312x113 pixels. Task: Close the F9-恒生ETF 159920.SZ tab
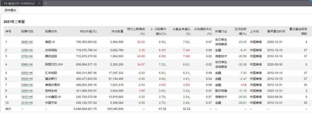coord(39,3)
